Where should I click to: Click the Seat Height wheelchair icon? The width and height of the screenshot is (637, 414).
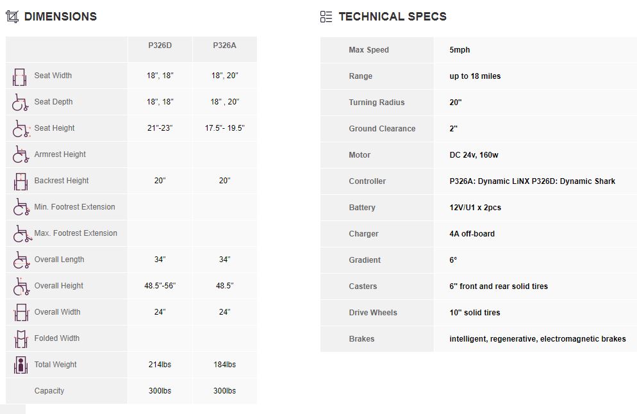(21, 129)
